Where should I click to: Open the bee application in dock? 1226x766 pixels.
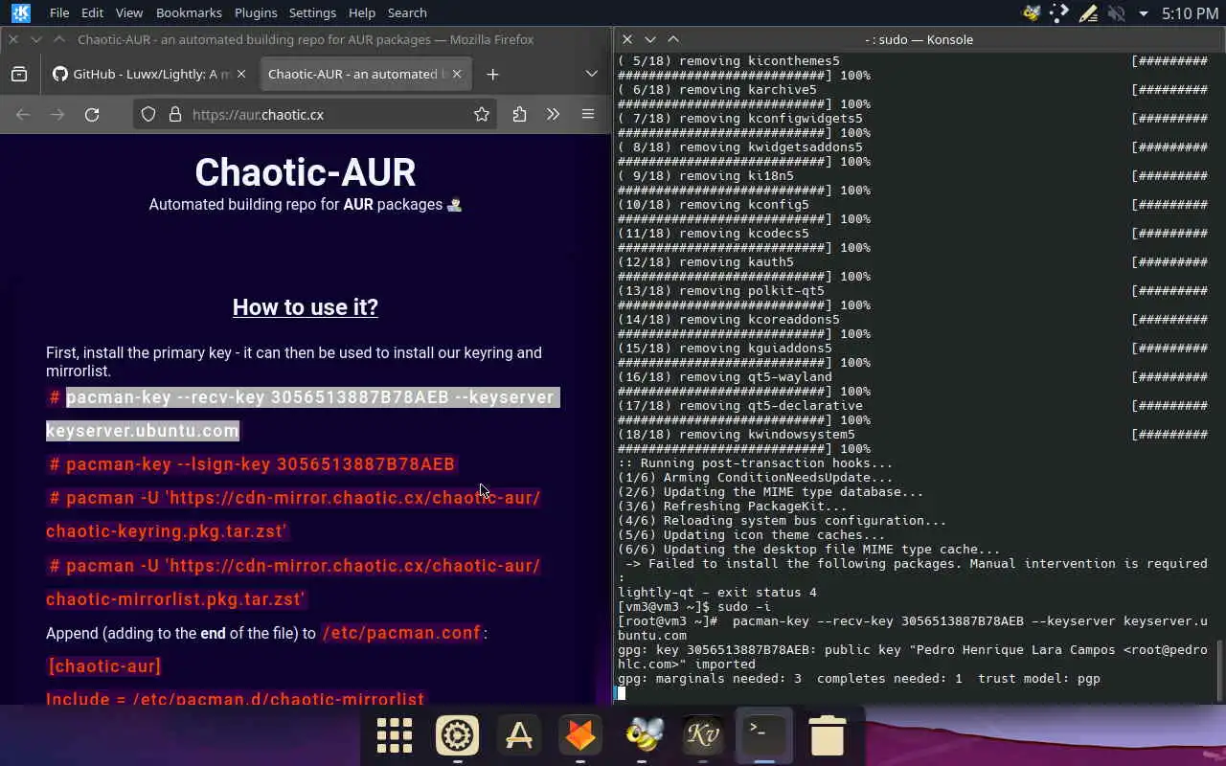[x=642, y=735]
